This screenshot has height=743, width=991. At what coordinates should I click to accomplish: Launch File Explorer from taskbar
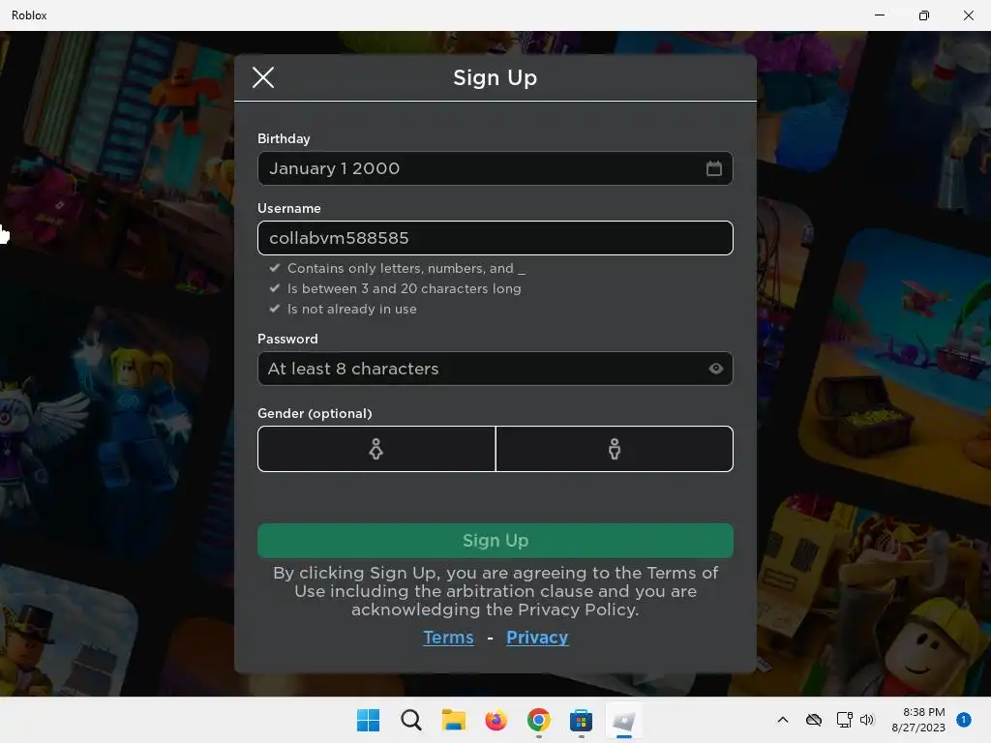[453, 720]
